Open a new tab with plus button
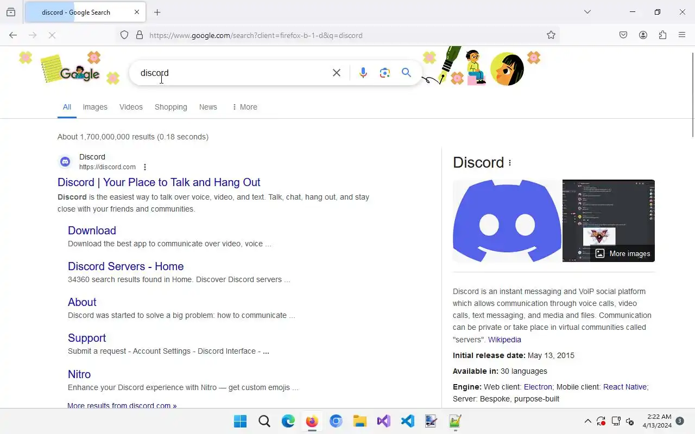 tap(157, 12)
